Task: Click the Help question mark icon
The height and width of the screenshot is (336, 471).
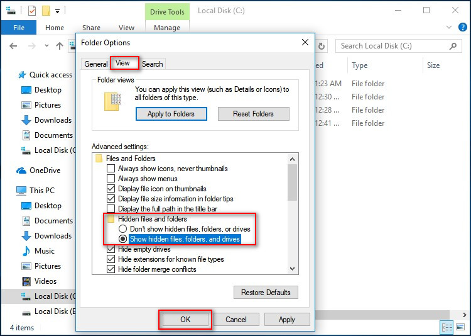Action: click(463, 27)
